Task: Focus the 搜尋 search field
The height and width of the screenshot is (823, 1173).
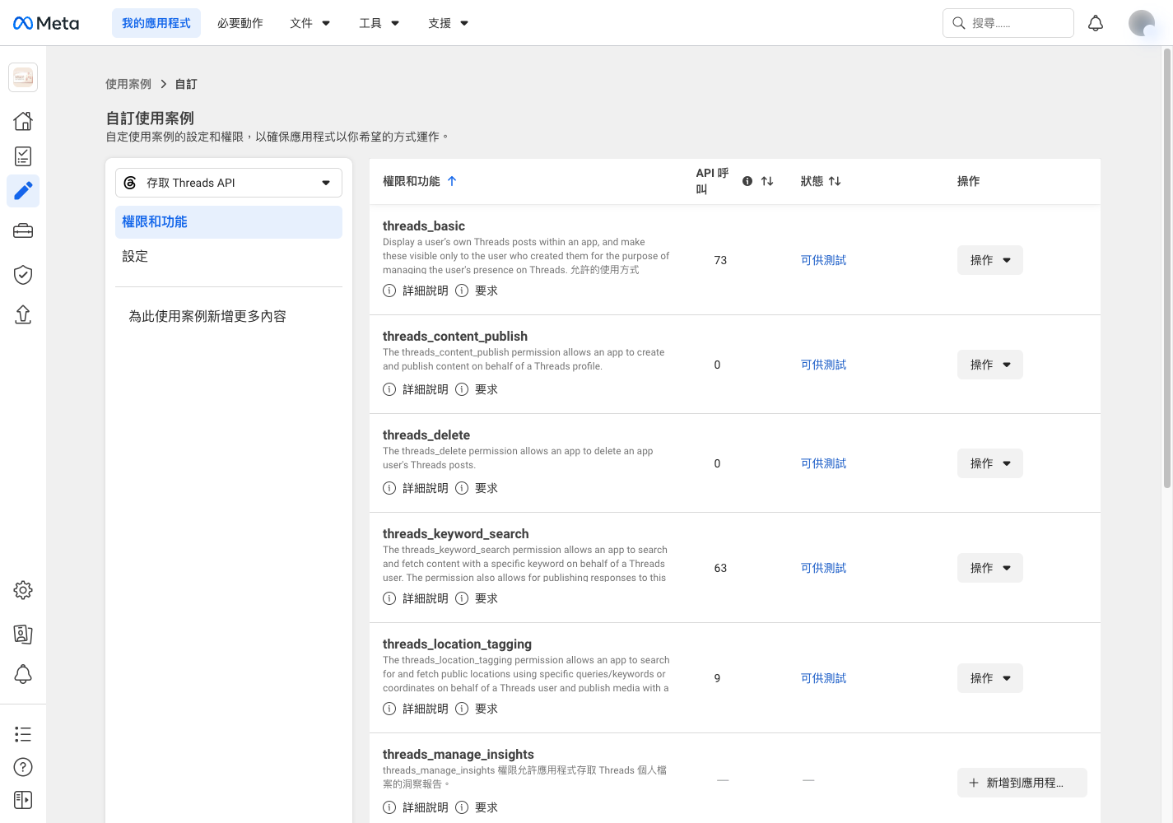Action: pos(1008,23)
